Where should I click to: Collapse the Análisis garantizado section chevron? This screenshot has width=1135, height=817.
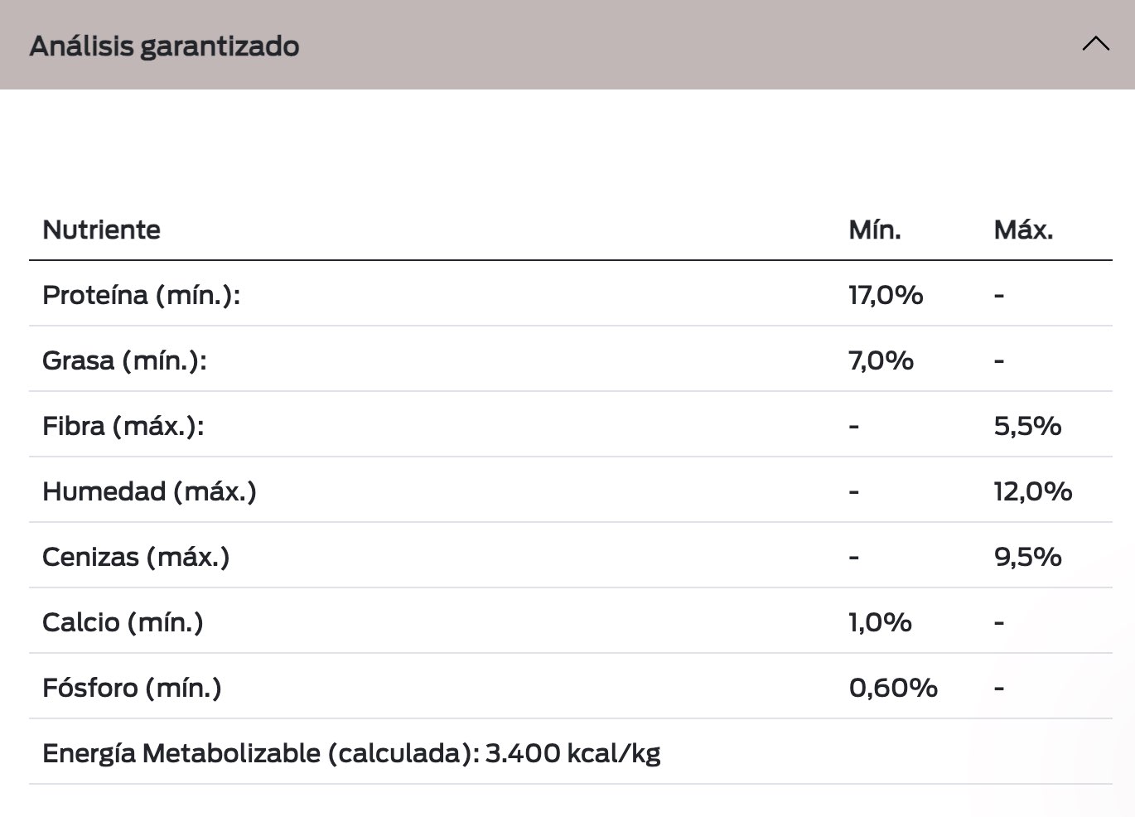pyautogui.click(x=1095, y=44)
